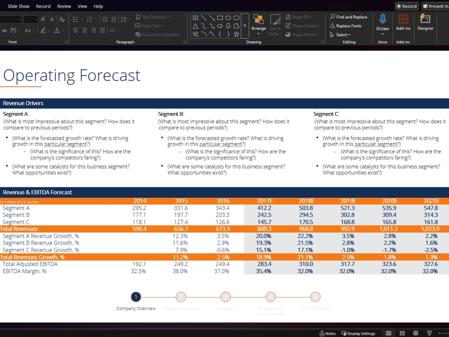Open the Add-ins pane
This screenshot has width=449, height=337.
click(403, 22)
